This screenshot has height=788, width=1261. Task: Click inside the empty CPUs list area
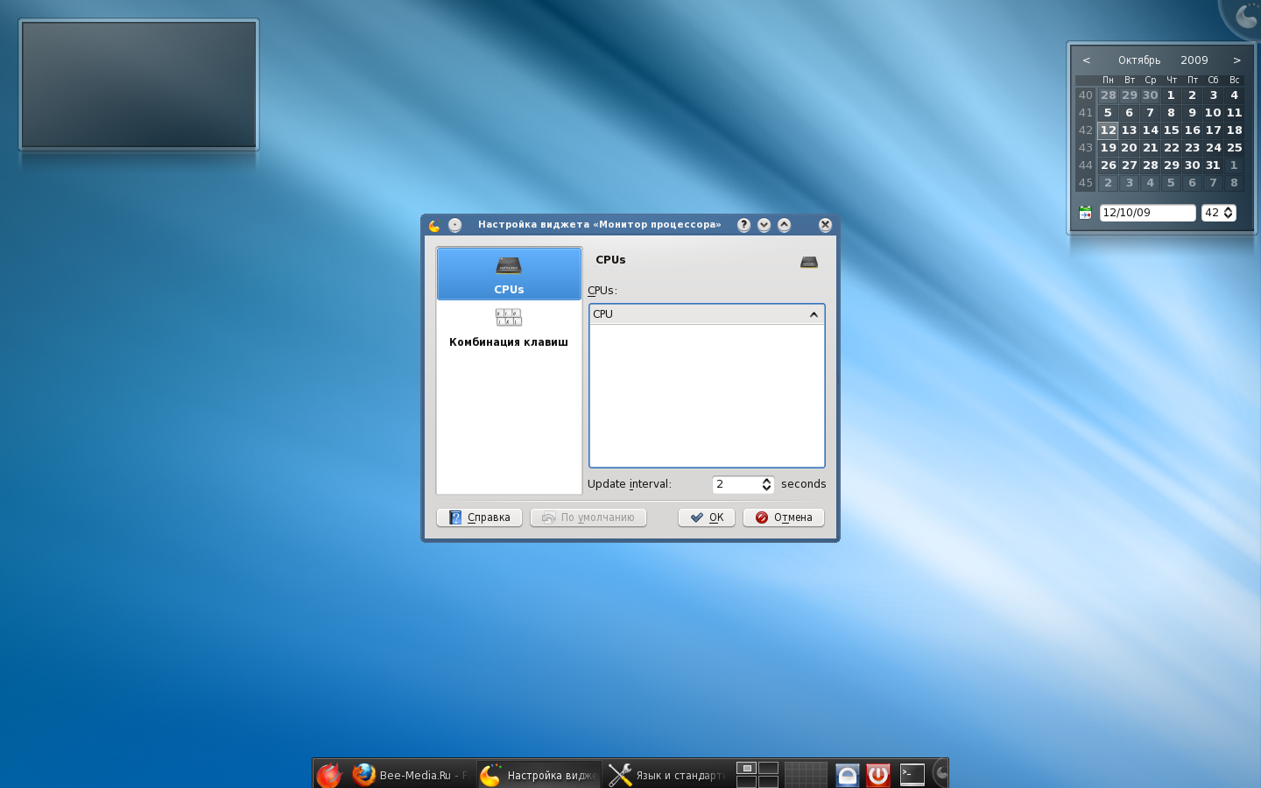(707, 395)
